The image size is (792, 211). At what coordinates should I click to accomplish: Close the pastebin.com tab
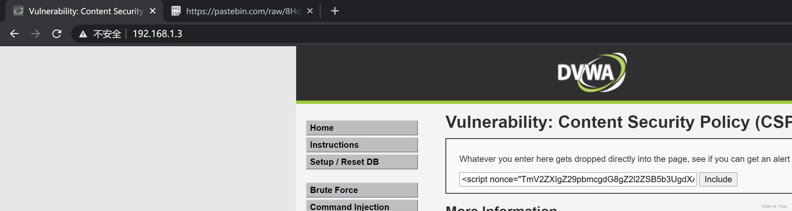(x=310, y=11)
